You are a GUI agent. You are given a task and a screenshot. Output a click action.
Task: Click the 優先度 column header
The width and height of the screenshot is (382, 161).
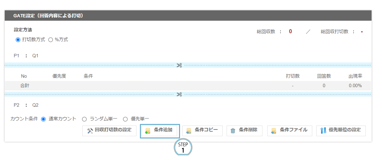tap(59, 76)
